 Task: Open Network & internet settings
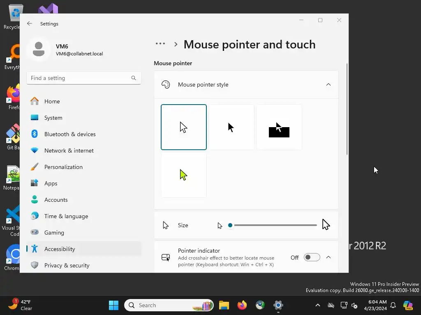pyautogui.click(x=84, y=151)
